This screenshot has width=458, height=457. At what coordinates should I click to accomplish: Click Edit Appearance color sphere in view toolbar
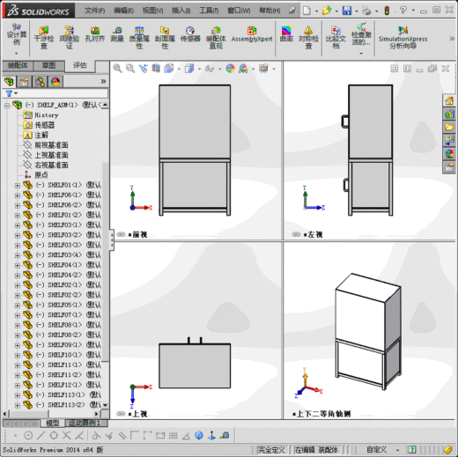(231, 69)
